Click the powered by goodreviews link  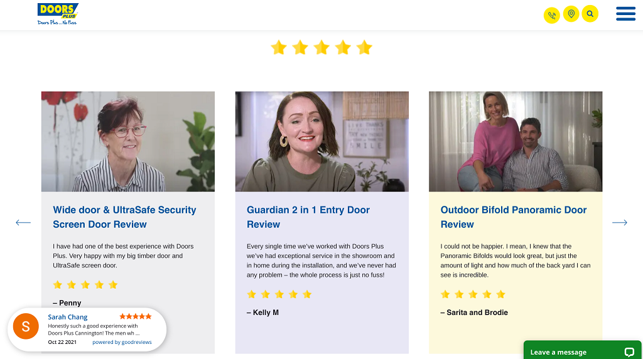[122, 343]
